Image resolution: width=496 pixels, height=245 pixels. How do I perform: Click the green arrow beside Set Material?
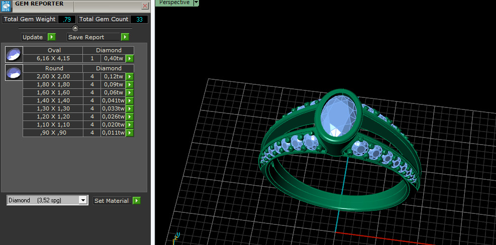coord(137,200)
